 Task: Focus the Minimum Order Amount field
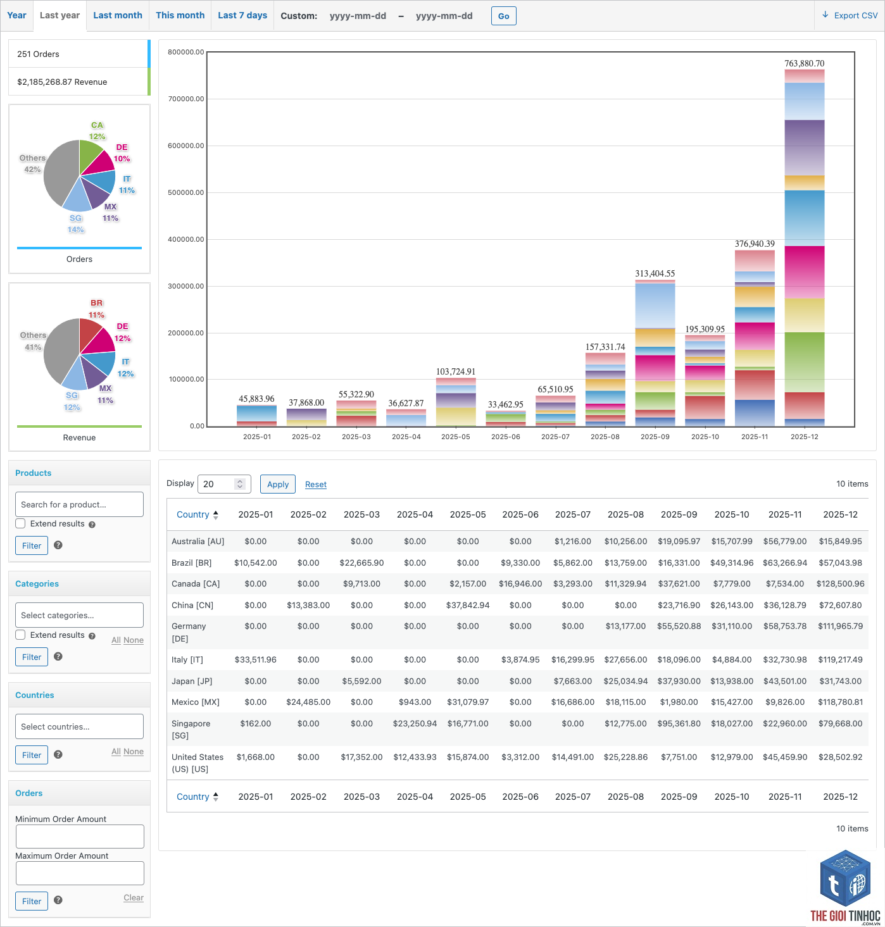click(80, 837)
